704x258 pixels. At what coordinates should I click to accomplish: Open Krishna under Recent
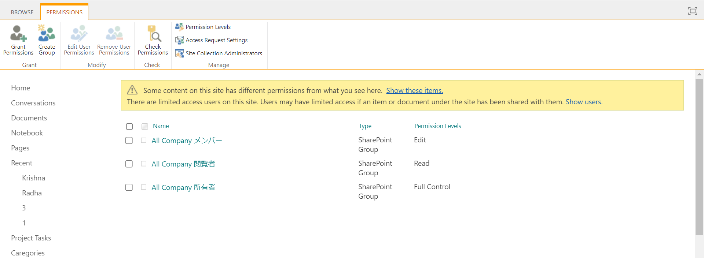click(x=33, y=178)
